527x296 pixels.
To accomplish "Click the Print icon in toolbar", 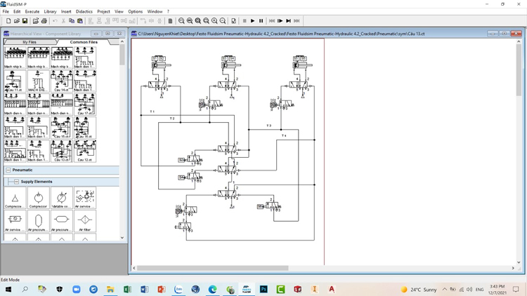I will coord(44,21).
